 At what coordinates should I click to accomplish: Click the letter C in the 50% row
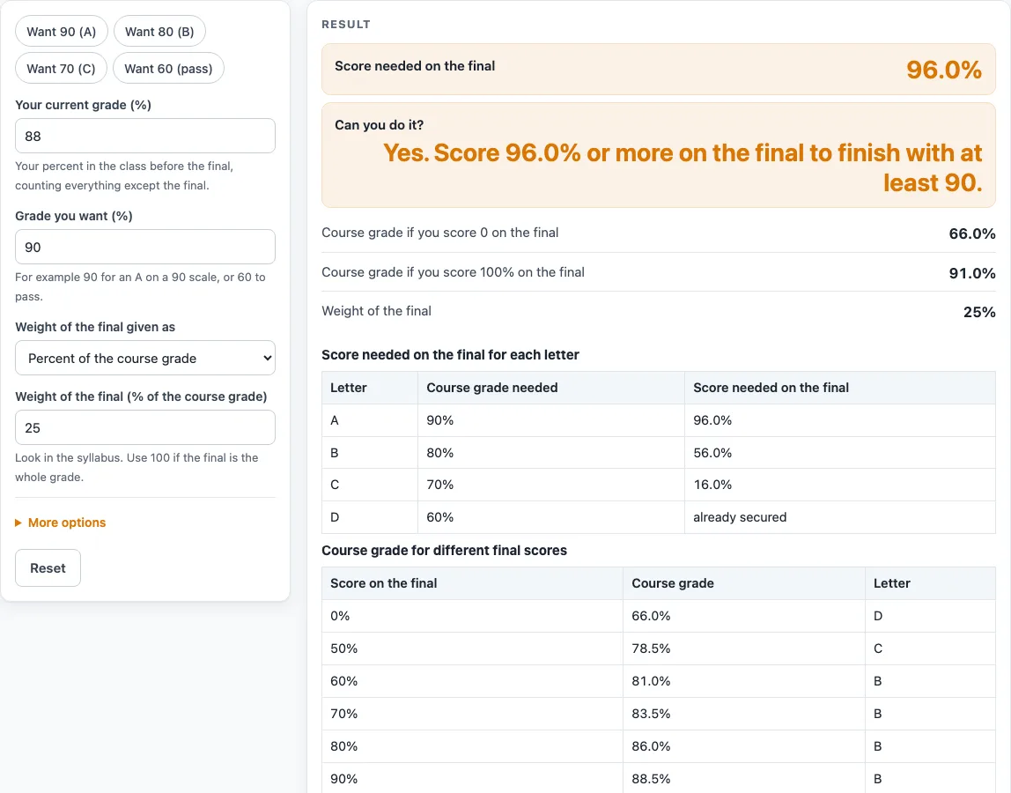(930, 648)
